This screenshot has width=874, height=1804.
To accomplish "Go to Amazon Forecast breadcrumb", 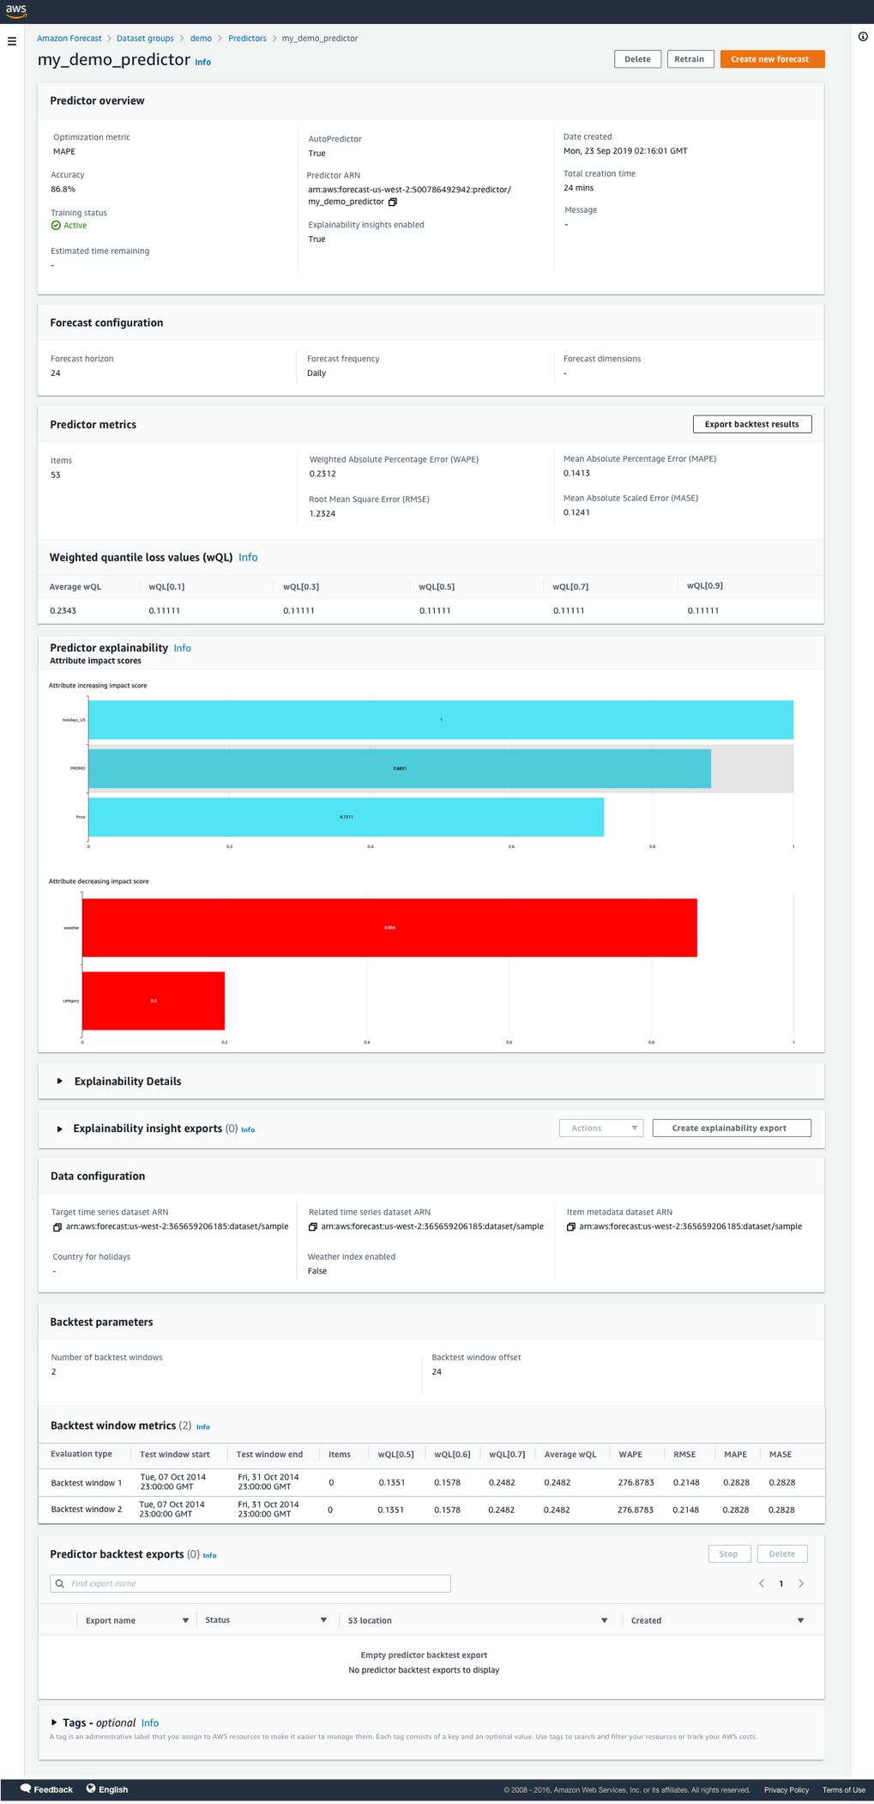I will (69, 39).
